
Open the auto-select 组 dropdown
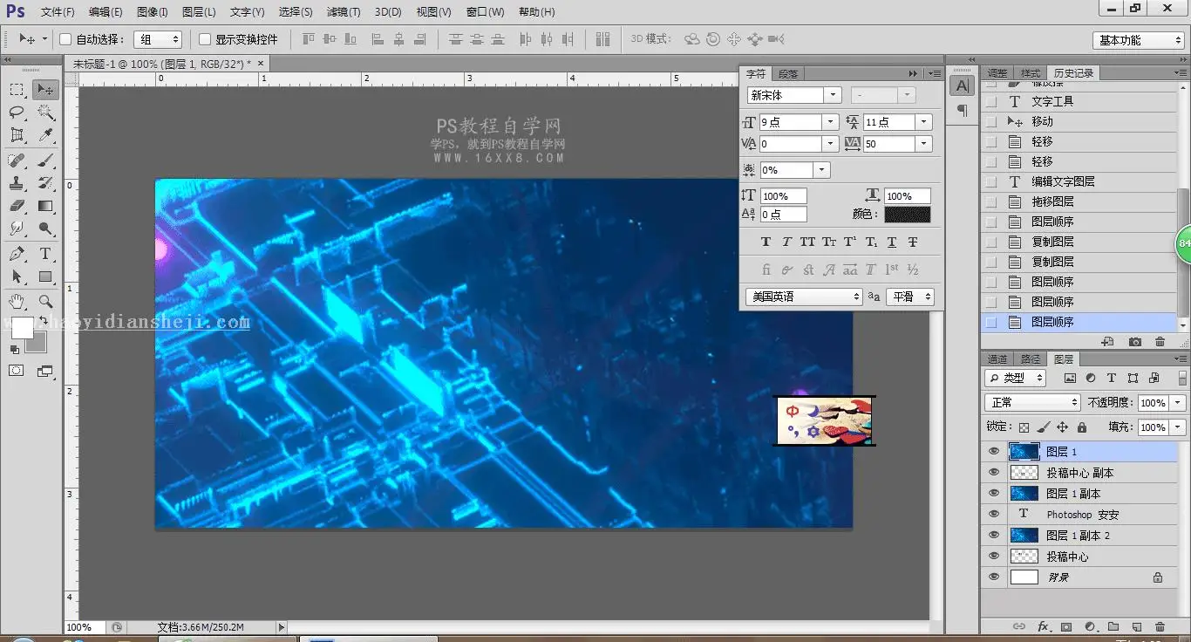tap(157, 39)
